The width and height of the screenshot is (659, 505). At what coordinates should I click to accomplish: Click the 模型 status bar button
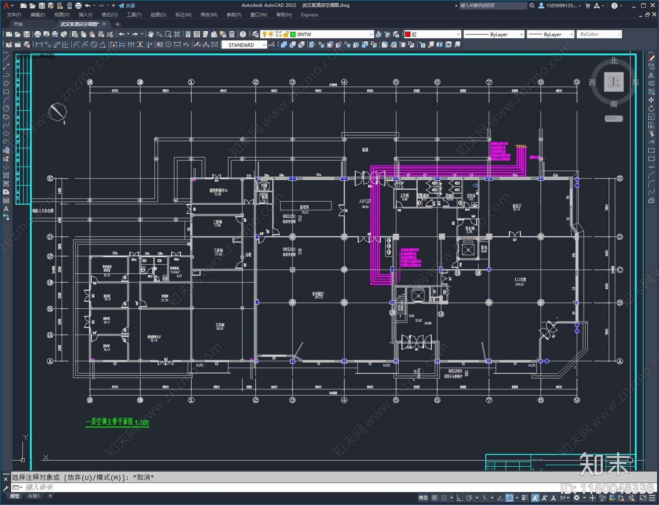pyautogui.click(x=423, y=498)
